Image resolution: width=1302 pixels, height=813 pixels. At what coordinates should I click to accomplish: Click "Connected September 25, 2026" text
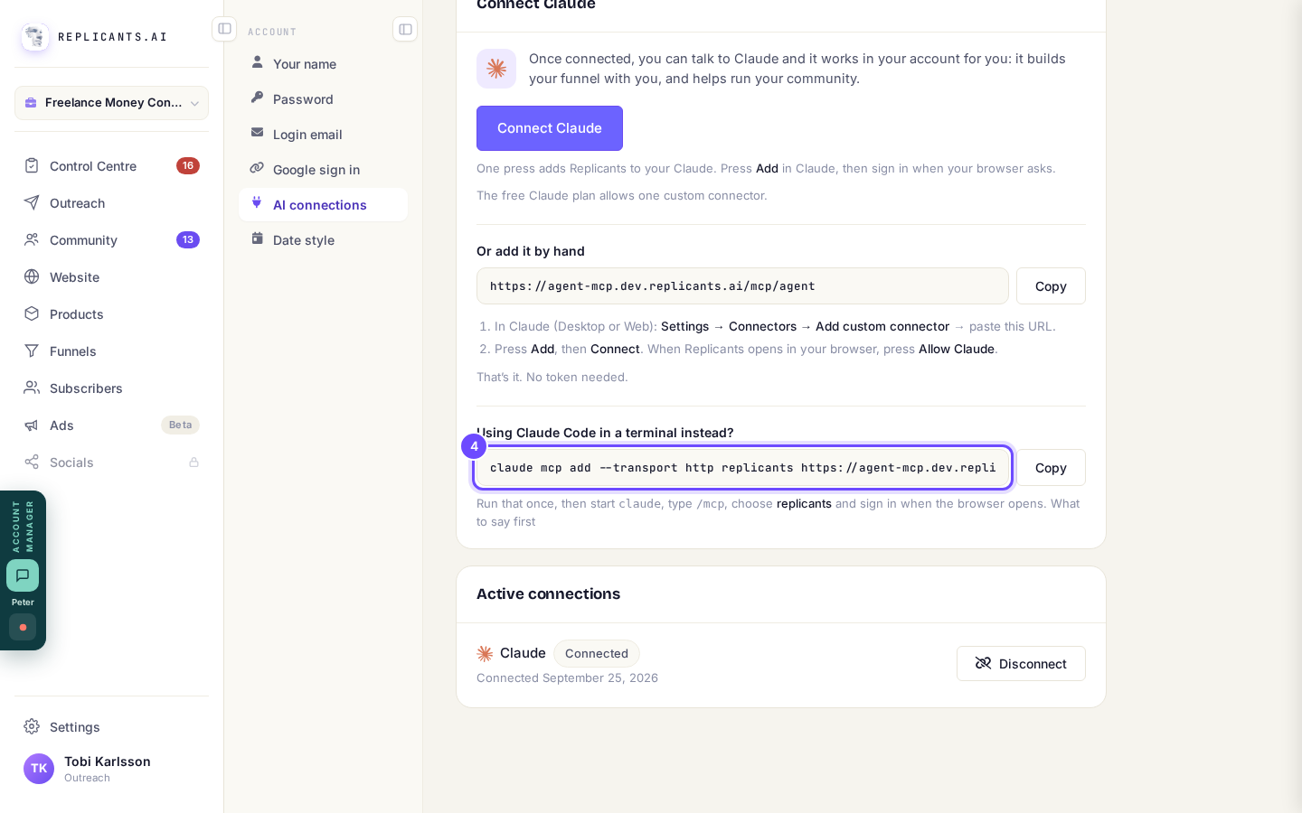567,677
